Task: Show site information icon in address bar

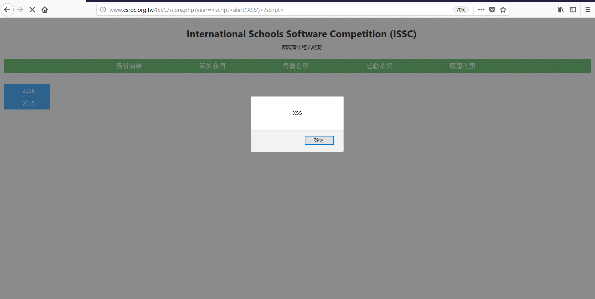Action: 103,10
